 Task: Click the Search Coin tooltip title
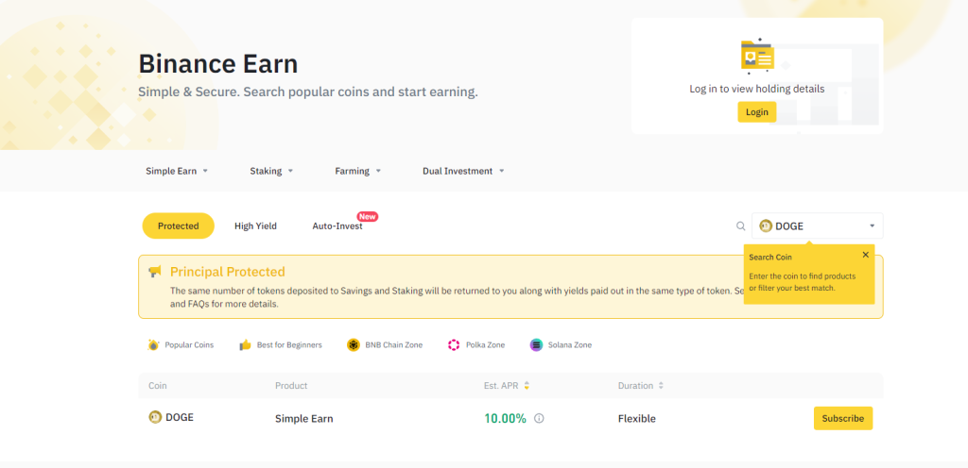[770, 258]
